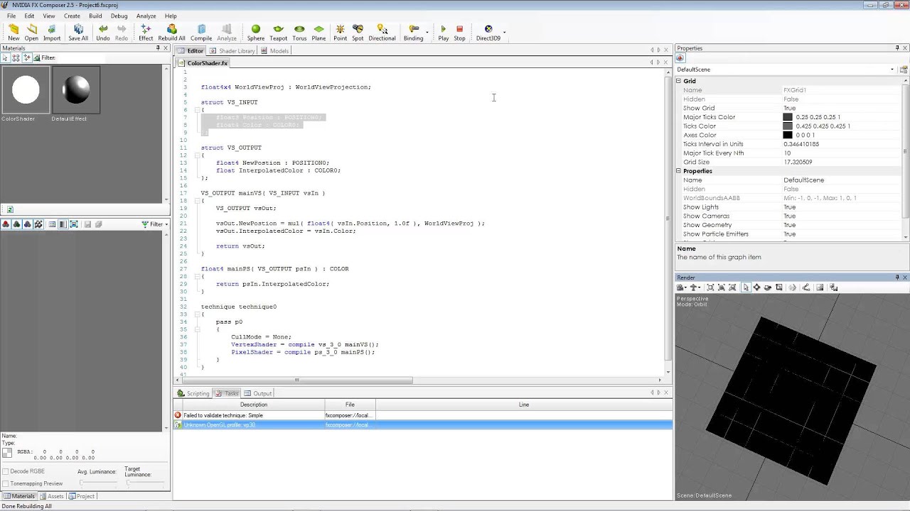Screen dimensions: 910x511
Task: Toggle the red channel in texture viewer
Action: point(6,224)
